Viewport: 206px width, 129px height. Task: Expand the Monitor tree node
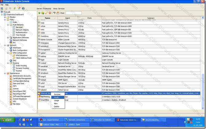[x=5, y=17]
